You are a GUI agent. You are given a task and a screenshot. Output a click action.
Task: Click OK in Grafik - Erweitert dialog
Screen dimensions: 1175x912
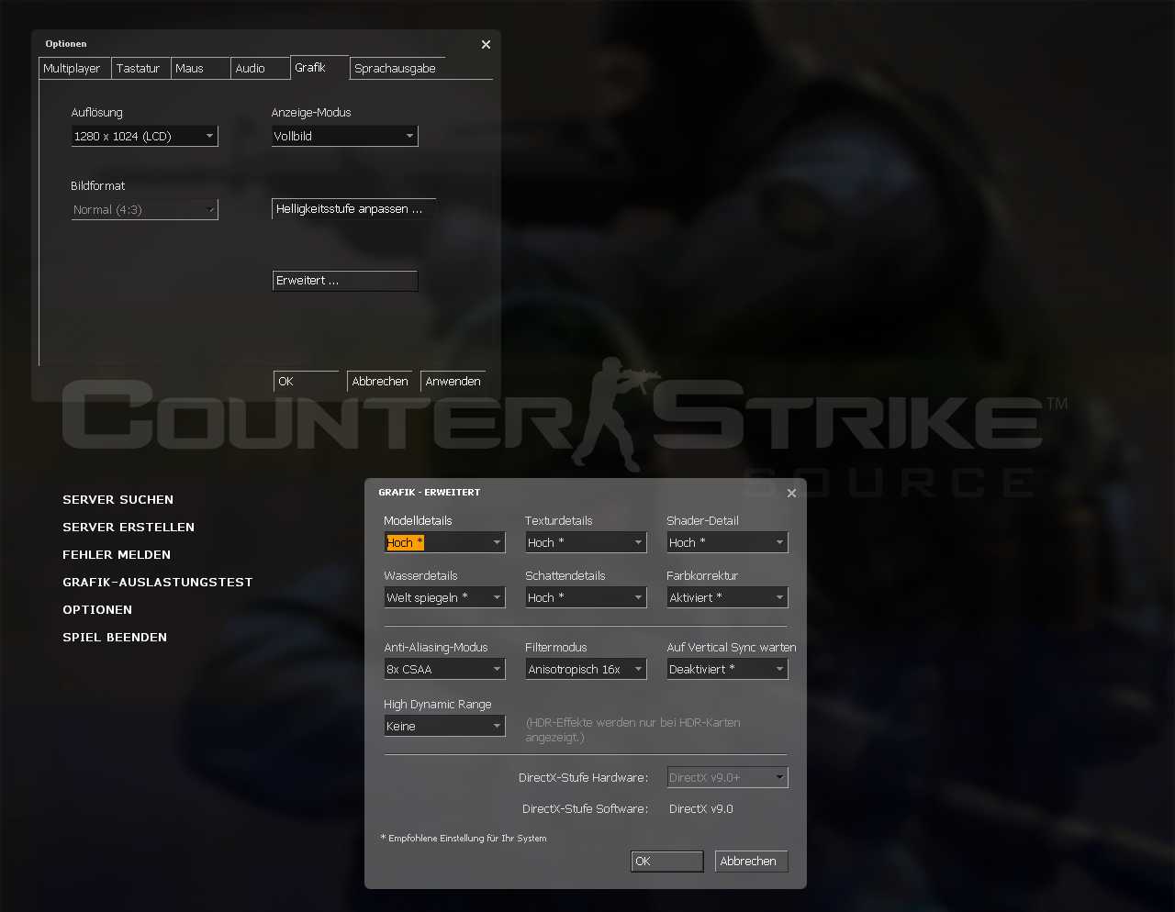[667, 862]
